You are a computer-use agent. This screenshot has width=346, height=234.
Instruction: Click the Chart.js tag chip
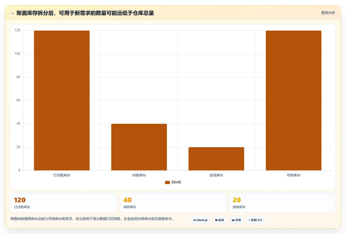click(x=200, y=220)
